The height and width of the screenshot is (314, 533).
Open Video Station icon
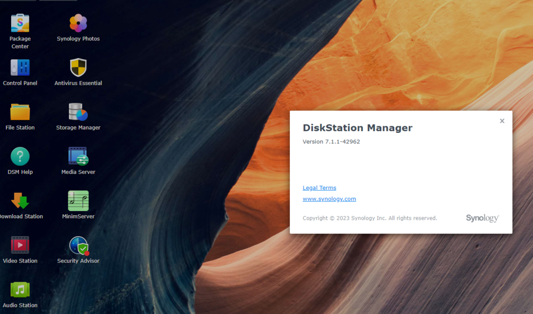20,245
